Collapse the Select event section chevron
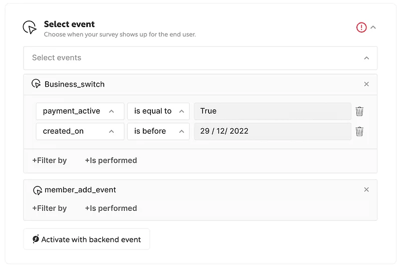 point(373,28)
